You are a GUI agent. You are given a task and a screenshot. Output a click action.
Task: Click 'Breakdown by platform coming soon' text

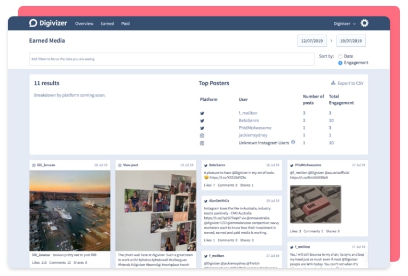click(70, 95)
